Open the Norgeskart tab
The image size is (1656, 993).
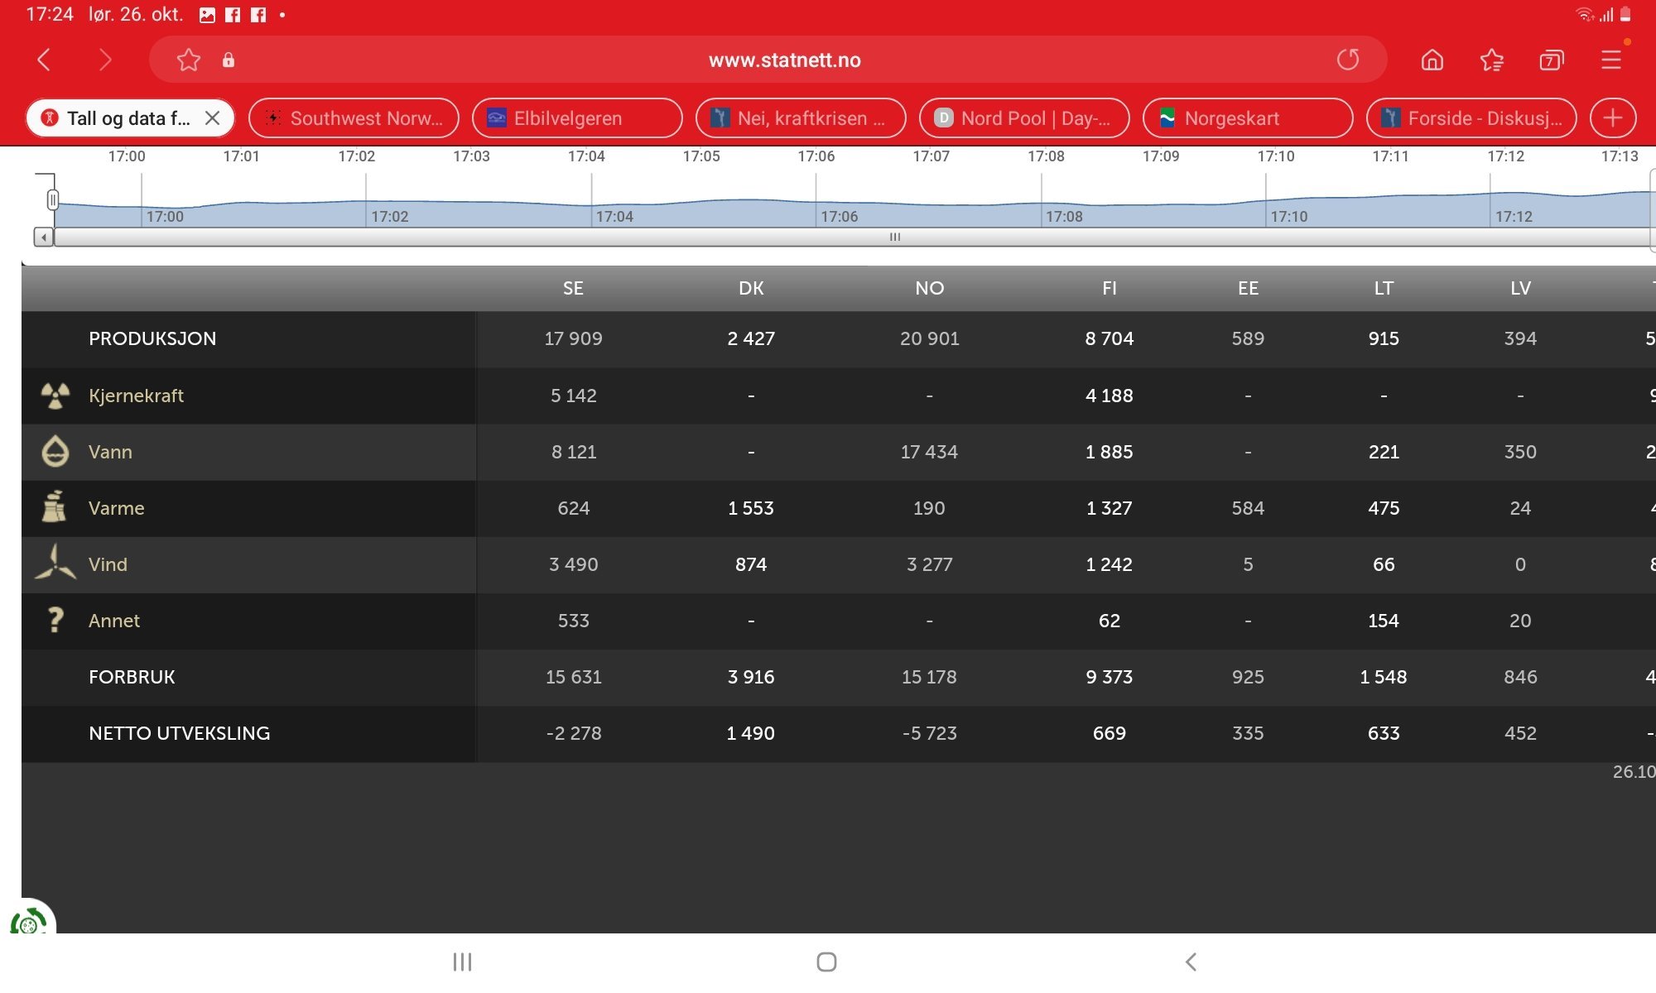coord(1248,118)
